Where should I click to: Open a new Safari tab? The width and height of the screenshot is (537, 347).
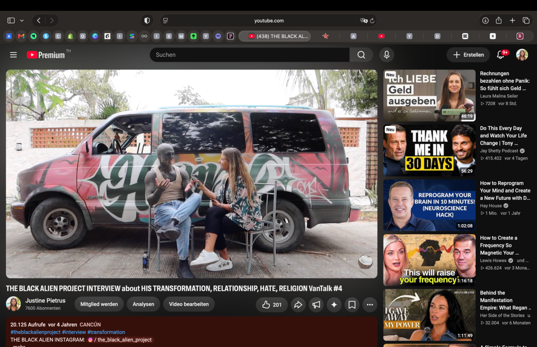(x=512, y=20)
